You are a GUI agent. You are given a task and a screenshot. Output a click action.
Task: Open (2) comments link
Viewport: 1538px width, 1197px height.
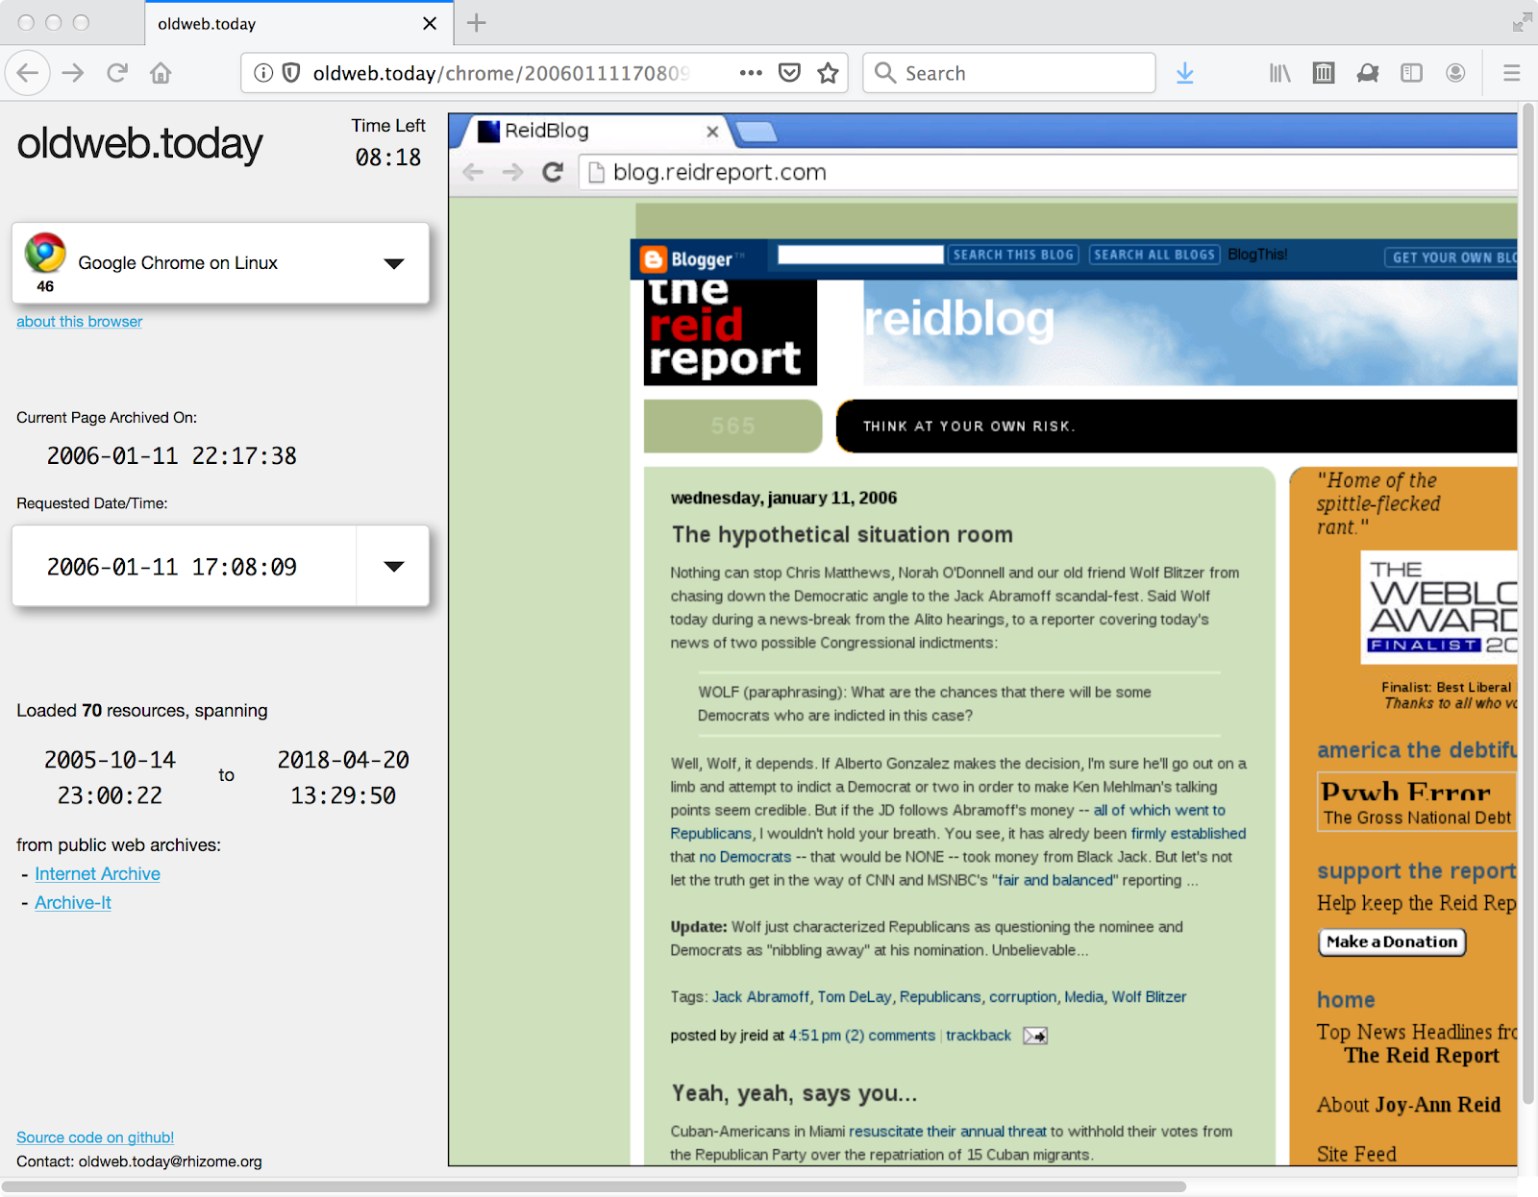[x=890, y=1036]
